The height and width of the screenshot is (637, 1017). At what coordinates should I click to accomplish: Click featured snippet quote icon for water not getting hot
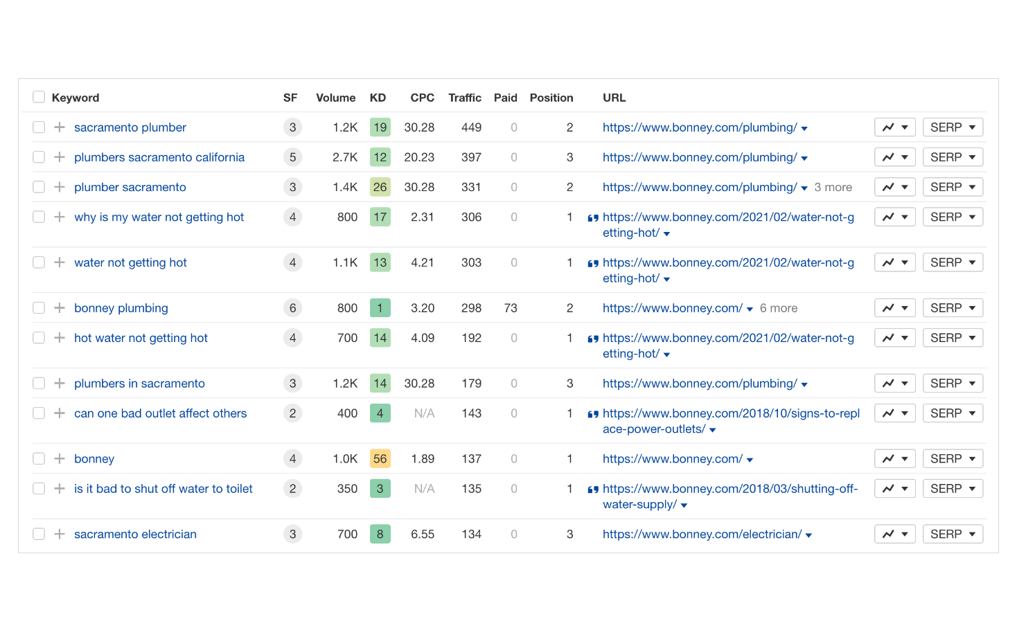click(x=593, y=263)
